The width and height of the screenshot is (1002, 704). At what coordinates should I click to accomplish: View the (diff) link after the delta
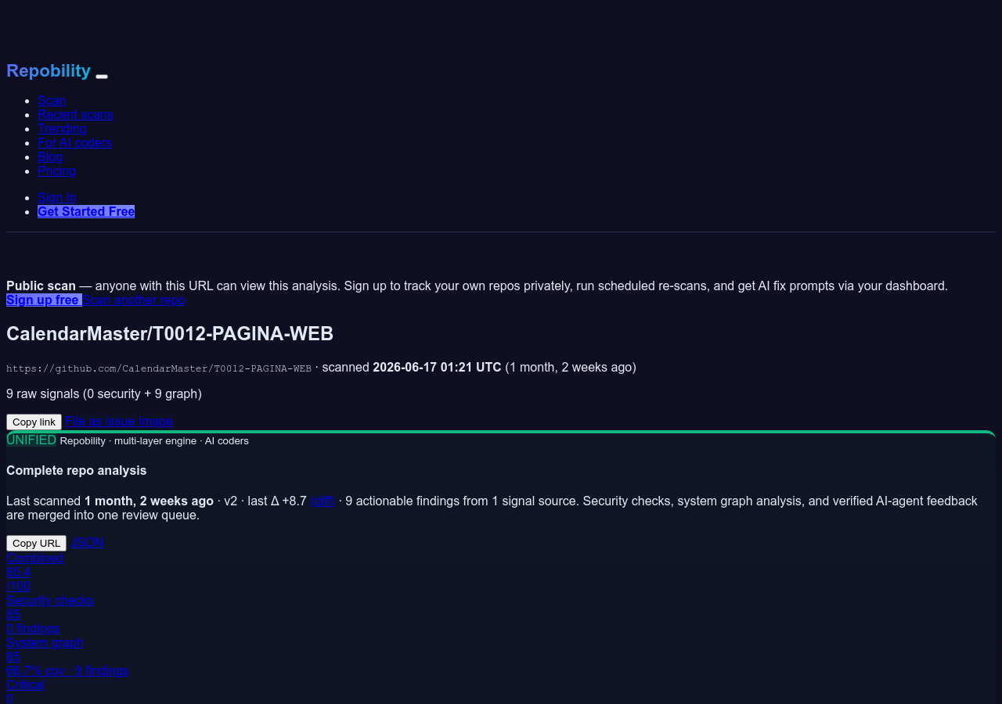(x=323, y=501)
